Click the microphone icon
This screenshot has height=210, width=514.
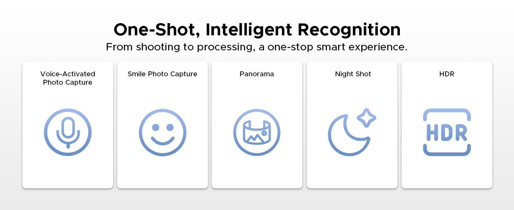(68, 132)
